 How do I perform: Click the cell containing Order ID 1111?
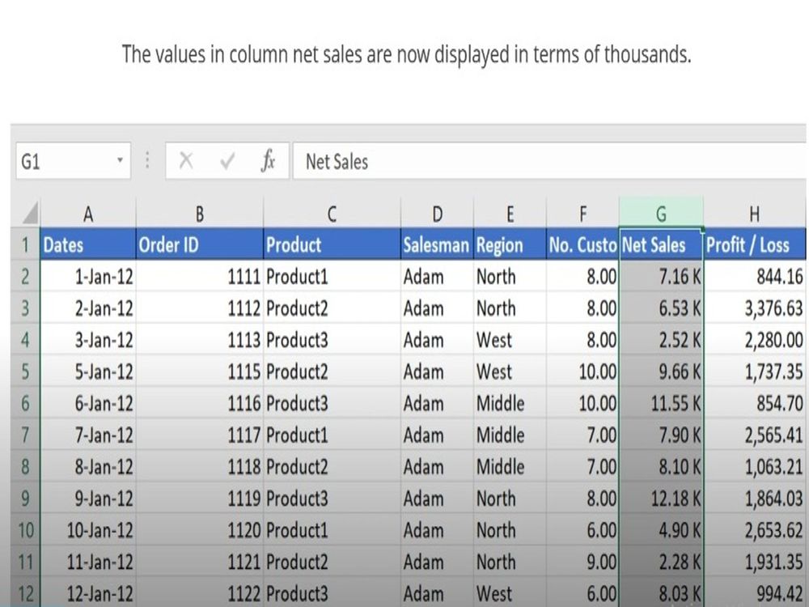tap(198, 276)
